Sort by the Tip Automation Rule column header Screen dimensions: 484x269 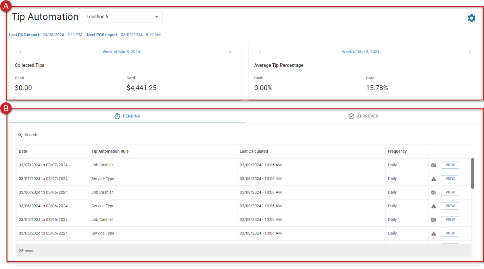[x=163, y=151]
